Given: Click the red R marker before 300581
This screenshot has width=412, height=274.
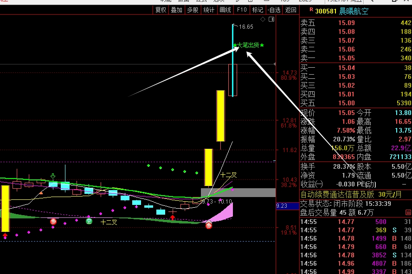Looking at the screenshot, I should click(x=311, y=10).
